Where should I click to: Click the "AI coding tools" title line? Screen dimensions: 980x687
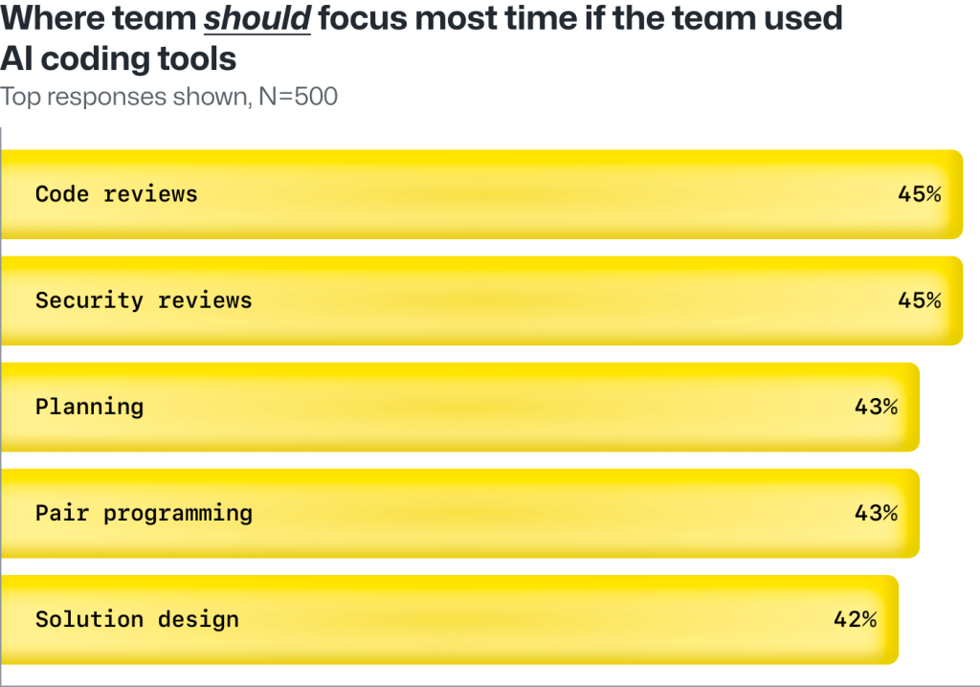(119, 58)
